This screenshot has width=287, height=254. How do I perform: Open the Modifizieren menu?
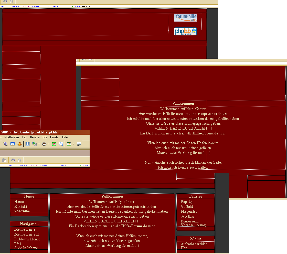click(12, 138)
